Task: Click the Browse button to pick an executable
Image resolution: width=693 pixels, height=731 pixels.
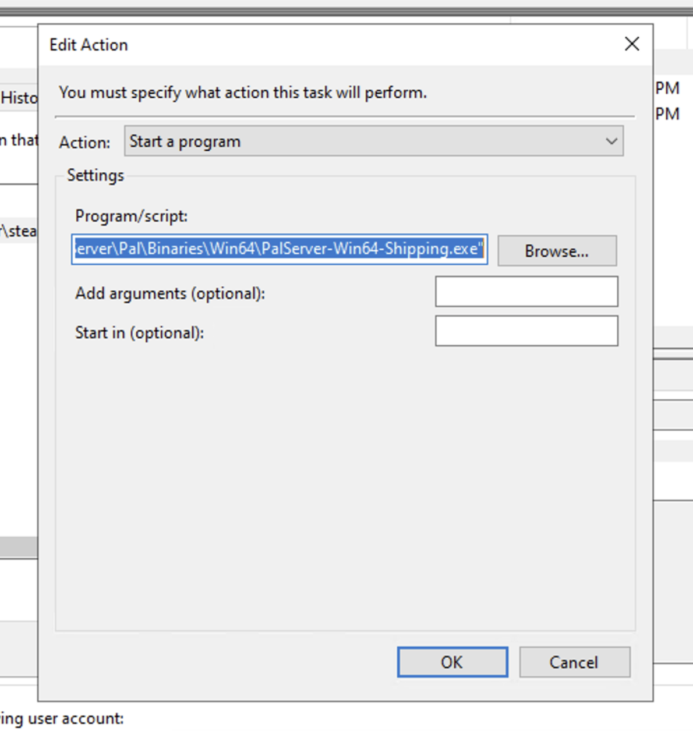Action: coord(556,250)
